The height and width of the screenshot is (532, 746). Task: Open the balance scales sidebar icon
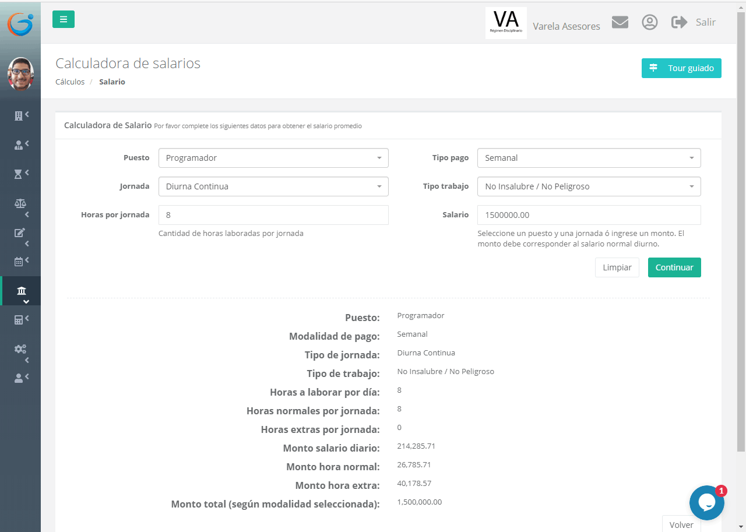tap(20, 203)
